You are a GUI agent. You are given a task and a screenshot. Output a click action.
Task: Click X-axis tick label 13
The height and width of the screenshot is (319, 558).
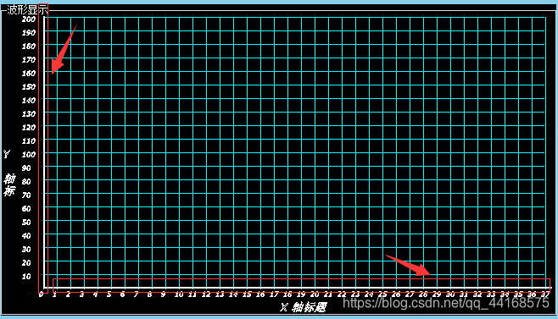[220, 294]
